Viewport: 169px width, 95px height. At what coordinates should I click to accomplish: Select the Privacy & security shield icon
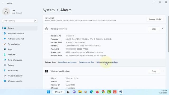coord(5,76)
